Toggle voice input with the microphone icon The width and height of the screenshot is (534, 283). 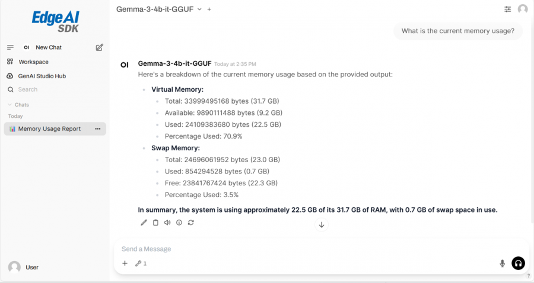coord(502,263)
